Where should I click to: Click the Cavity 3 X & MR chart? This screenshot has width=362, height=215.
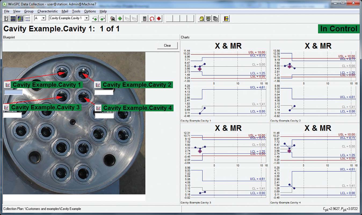coord(225,164)
